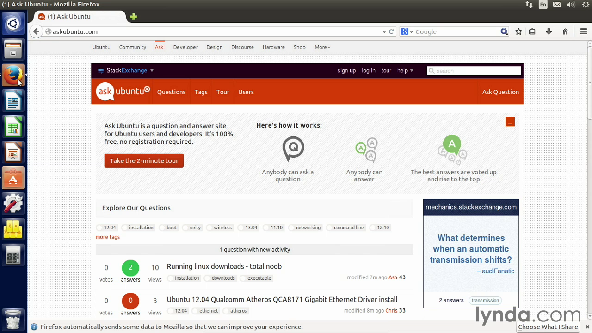Click the Ask Question button
This screenshot has width=592, height=333.
click(x=500, y=92)
